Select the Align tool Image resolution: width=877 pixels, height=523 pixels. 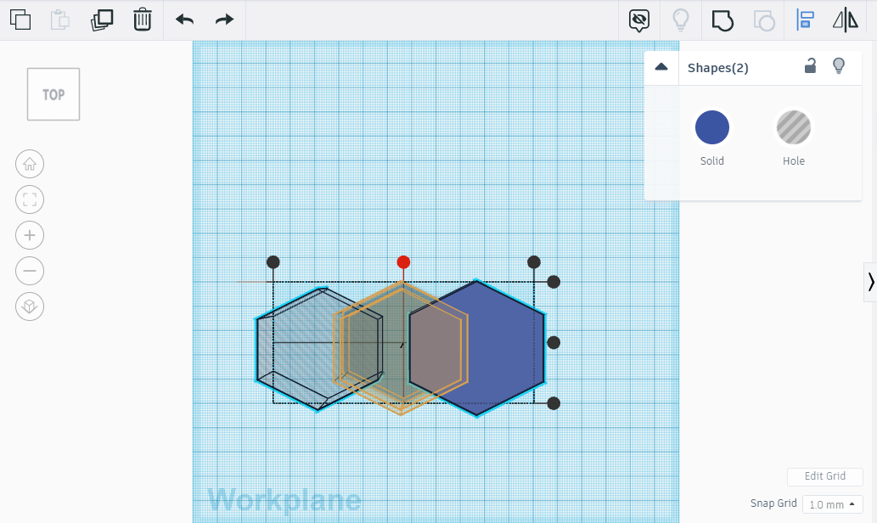804,20
